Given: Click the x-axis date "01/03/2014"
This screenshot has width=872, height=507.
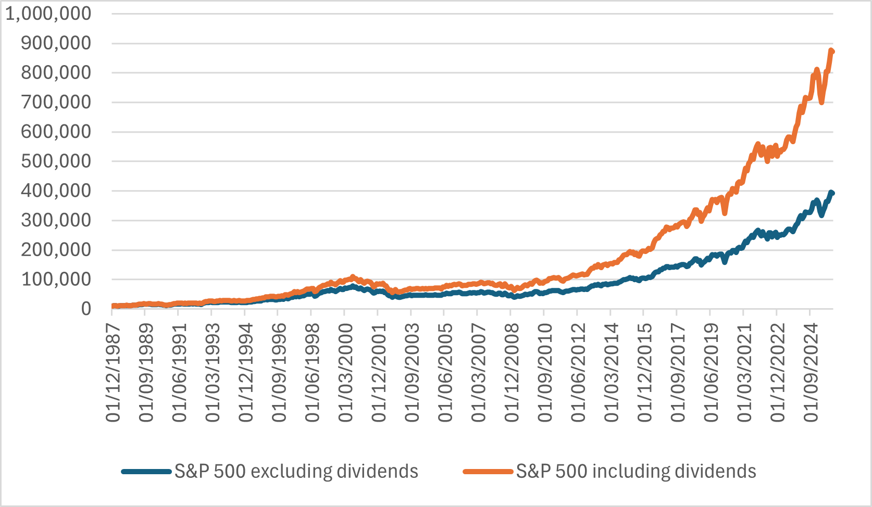Looking at the screenshot, I should 612,373.
